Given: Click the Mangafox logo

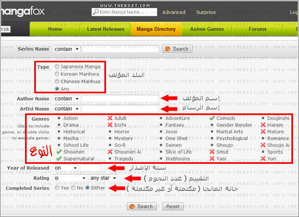Looking at the screenshot, I should [22, 12].
